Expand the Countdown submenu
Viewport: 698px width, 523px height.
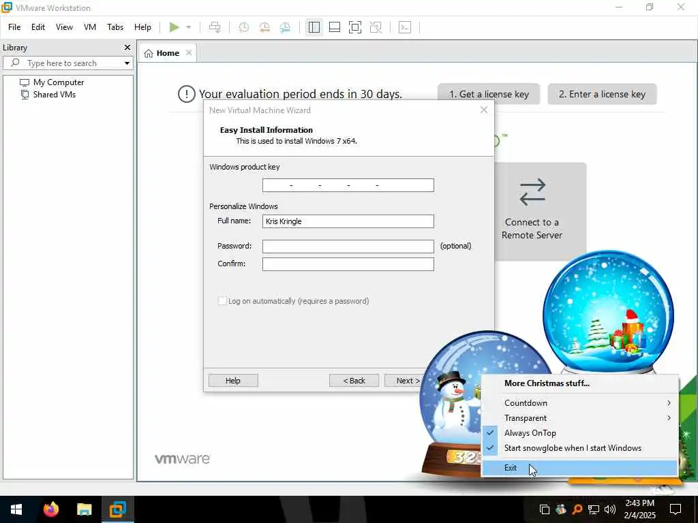tap(580, 403)
